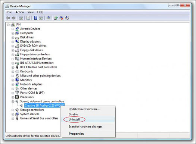Click the Update driver toolbar icon
The height and width of the screenshot is (144, 196).
click(56, 18)
